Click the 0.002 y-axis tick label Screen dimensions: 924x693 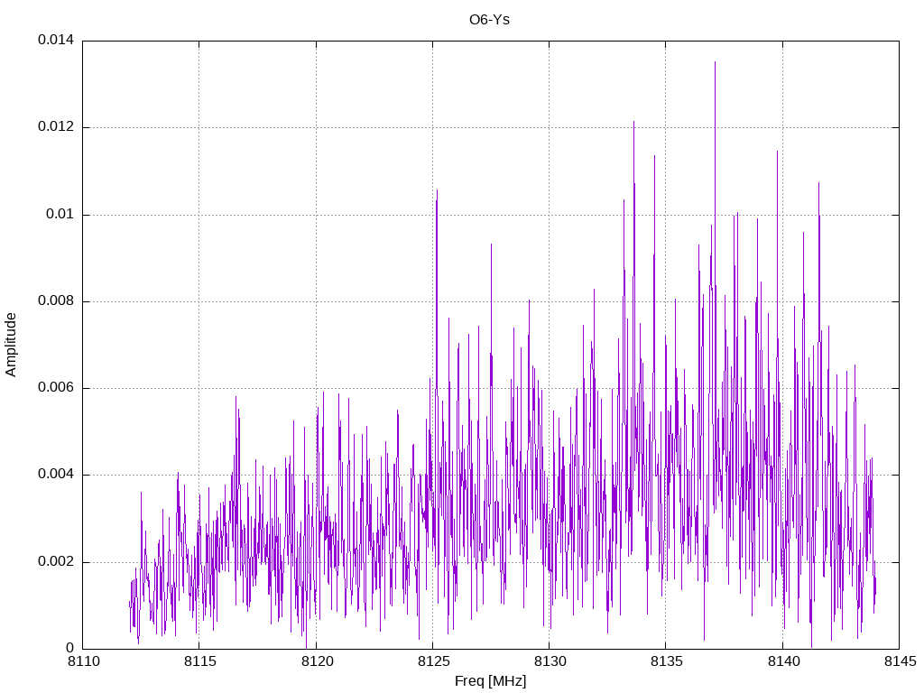pos(56,561)
